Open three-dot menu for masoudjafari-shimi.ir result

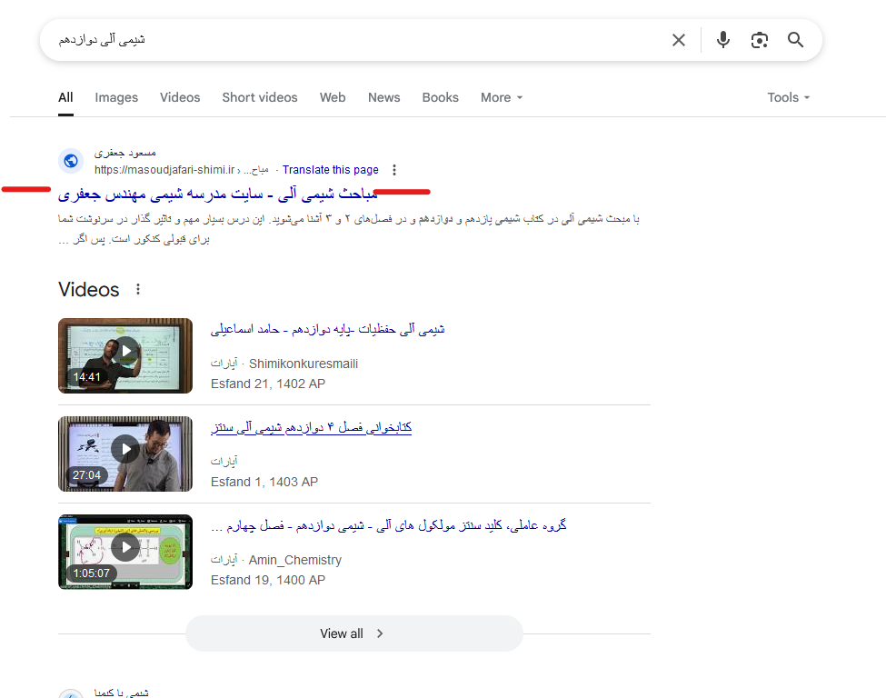click(394, 170)
